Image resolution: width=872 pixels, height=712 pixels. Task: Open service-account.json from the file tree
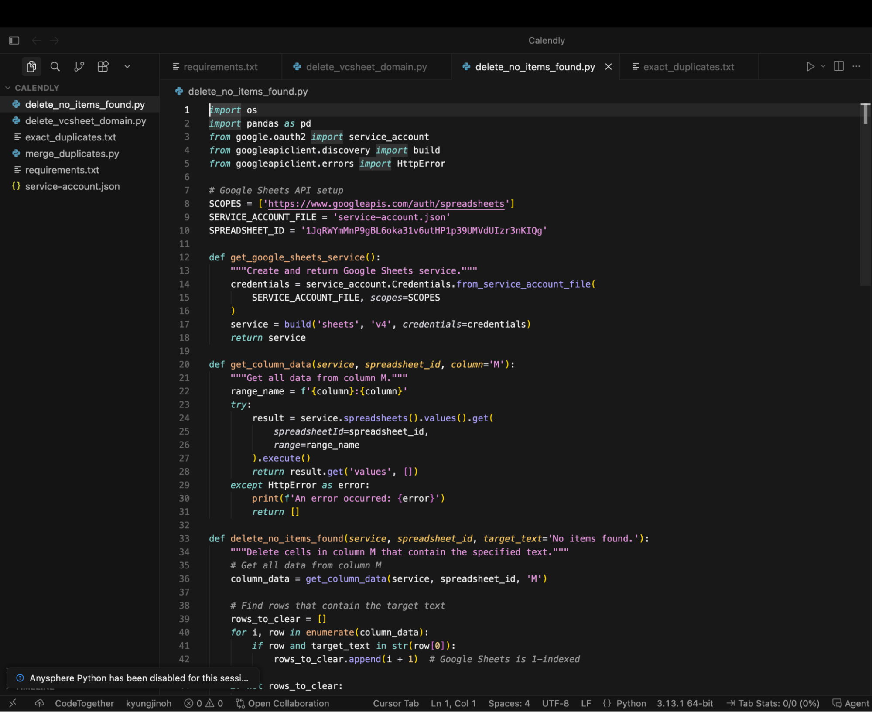79,186
